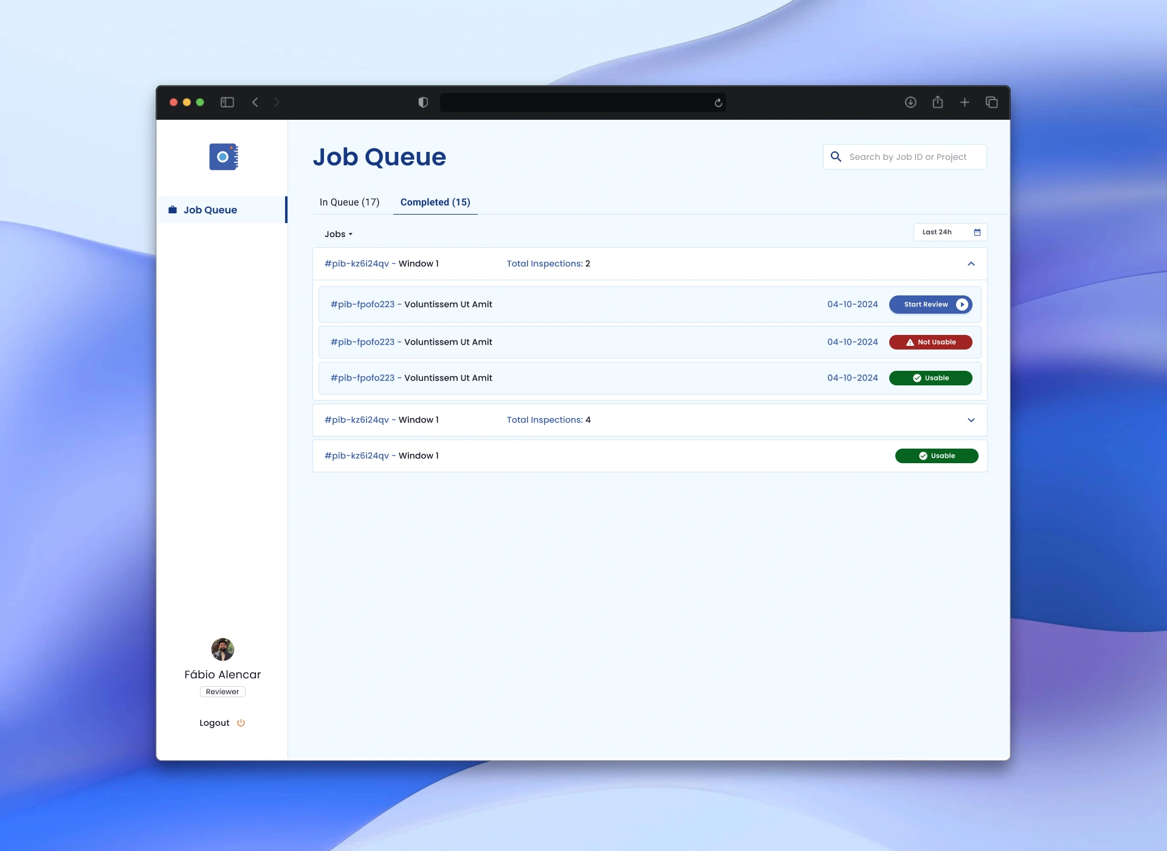The image size is (1167, 851).
Task: Click the app logo in sidebar
Action: click(x=223, y=157)
